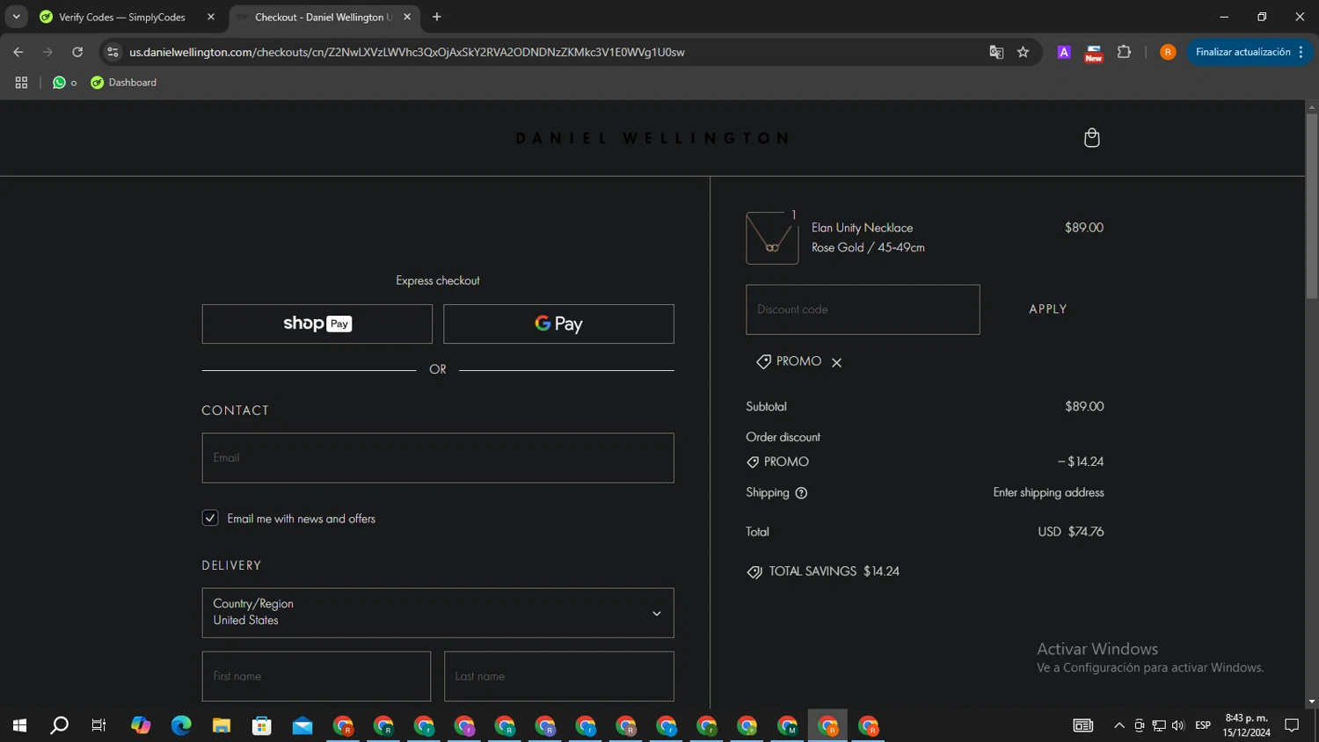
Task: Open the browser Extensions puzzle icon
Action: (1124, 52)
